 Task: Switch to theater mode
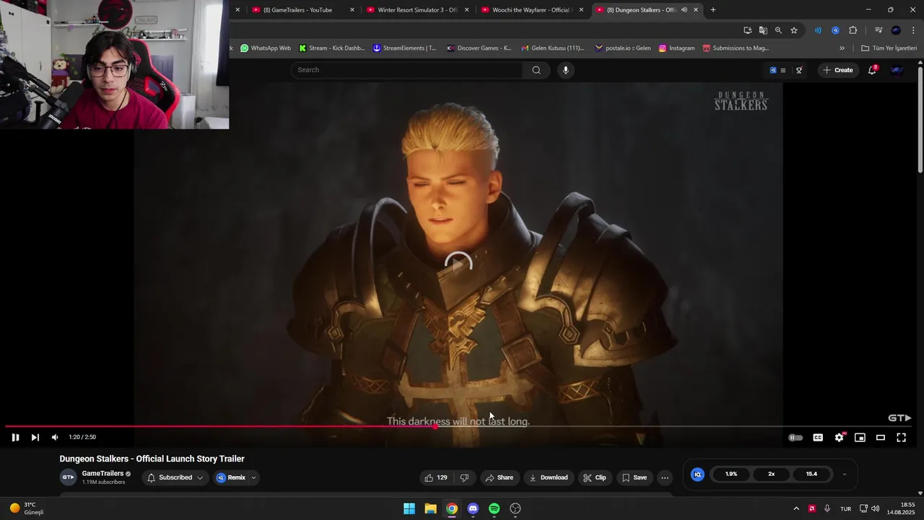pos(881,438)
